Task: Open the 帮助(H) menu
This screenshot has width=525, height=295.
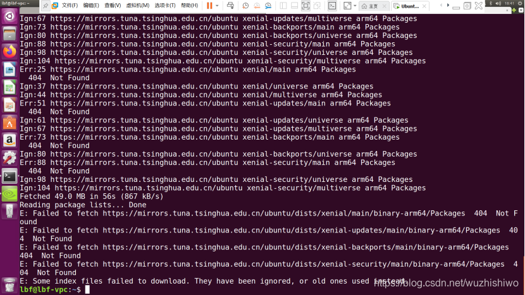Action: pyautogui.click(x=190, y=6)
